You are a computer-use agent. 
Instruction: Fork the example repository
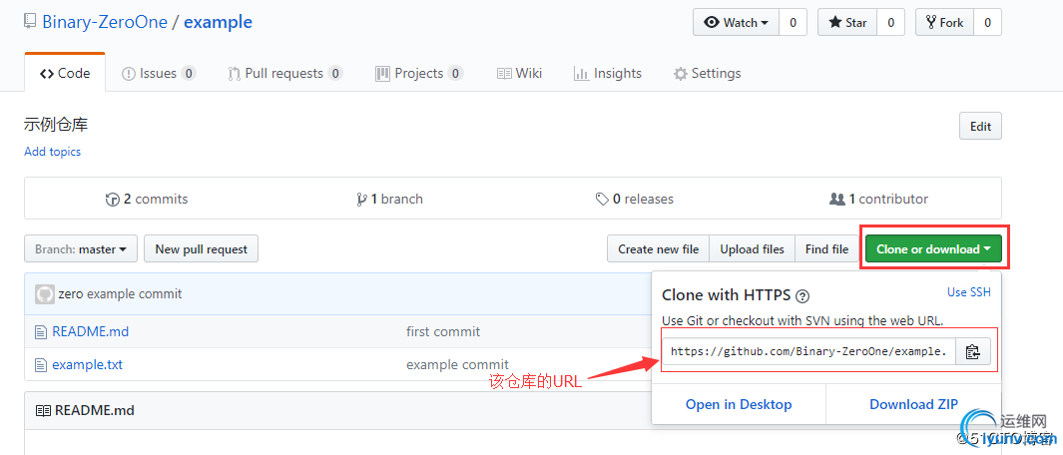coord(943,22)
